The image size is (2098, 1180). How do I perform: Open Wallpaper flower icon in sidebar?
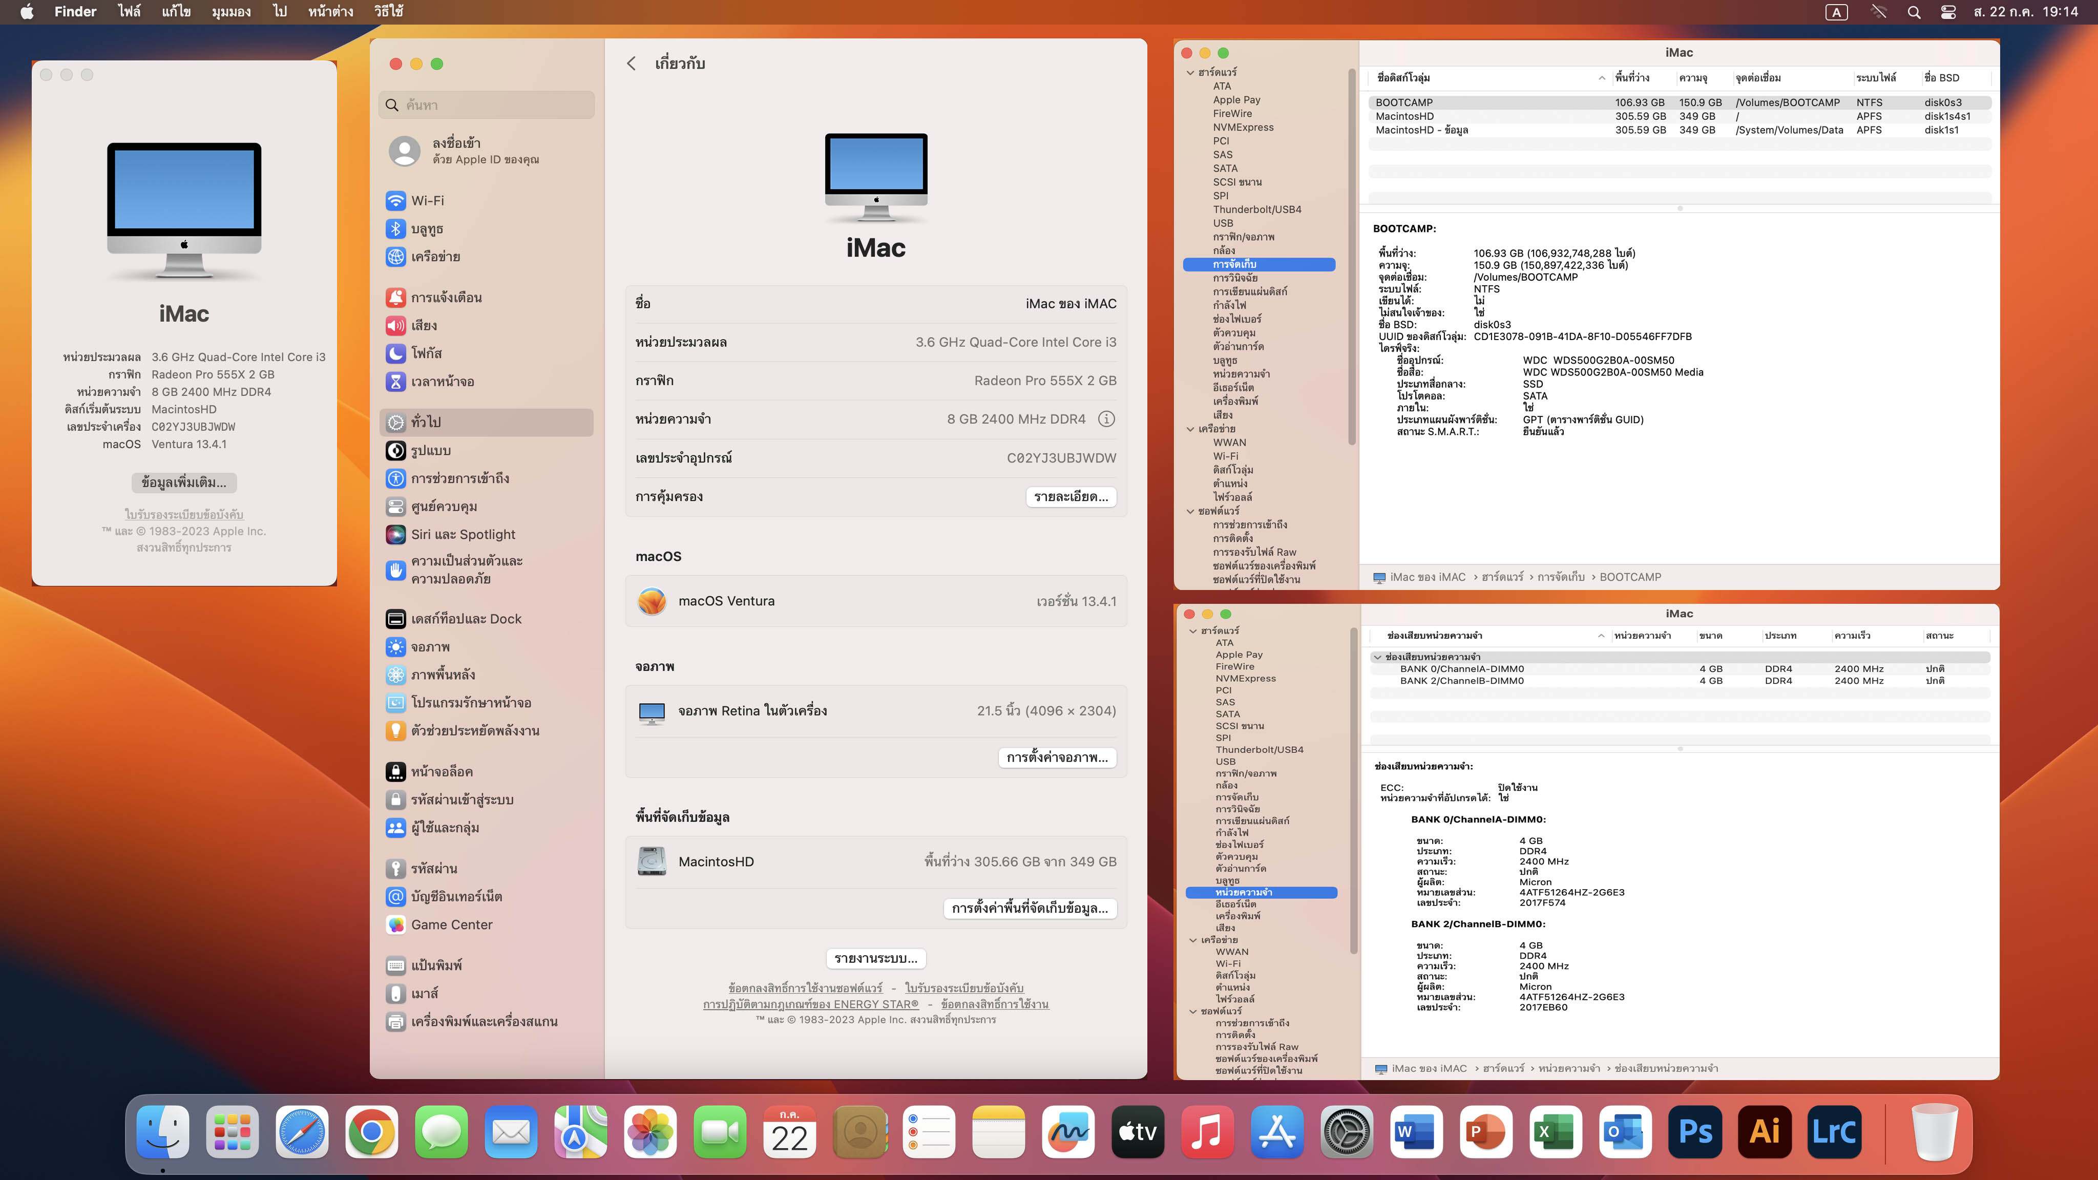396,675
